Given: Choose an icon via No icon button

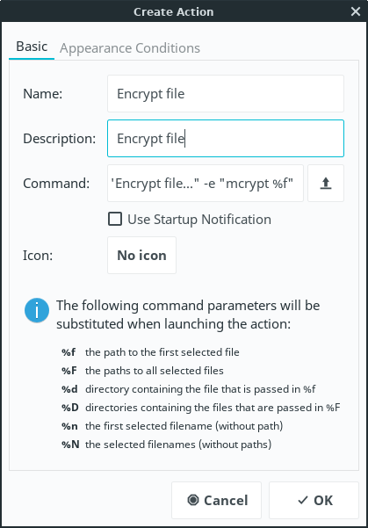Looking at the screenshot, I should [x=141, y=256].
